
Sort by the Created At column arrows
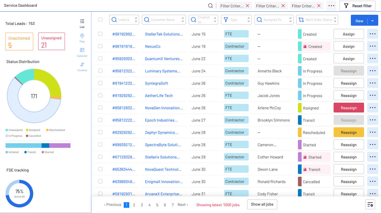click(215, 20)
